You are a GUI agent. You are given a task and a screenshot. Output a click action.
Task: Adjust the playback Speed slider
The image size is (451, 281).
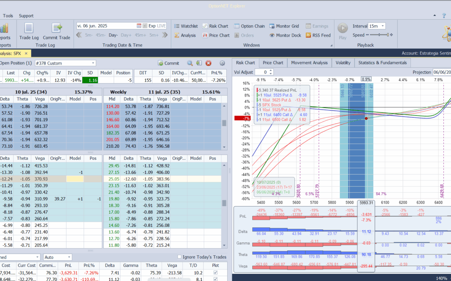pos(379,35)
